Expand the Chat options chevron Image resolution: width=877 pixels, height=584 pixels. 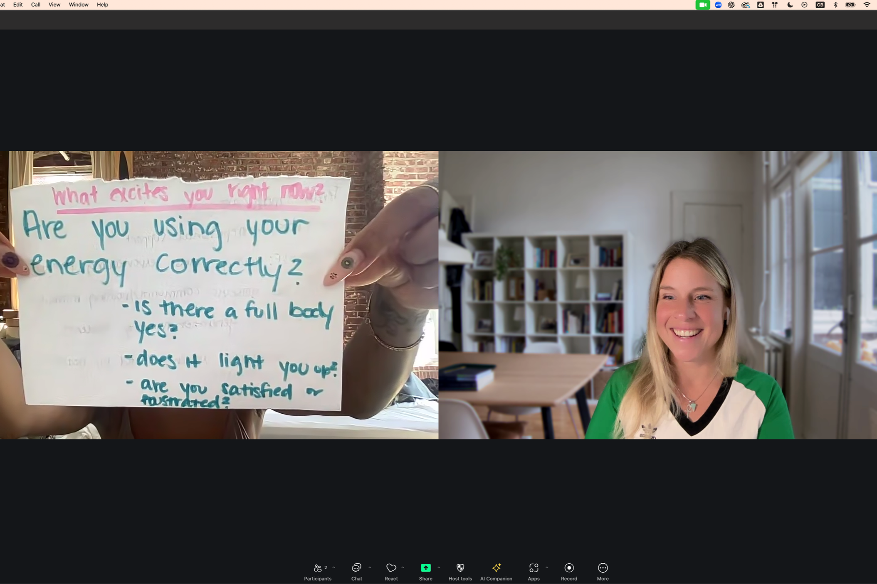point(370,567)
